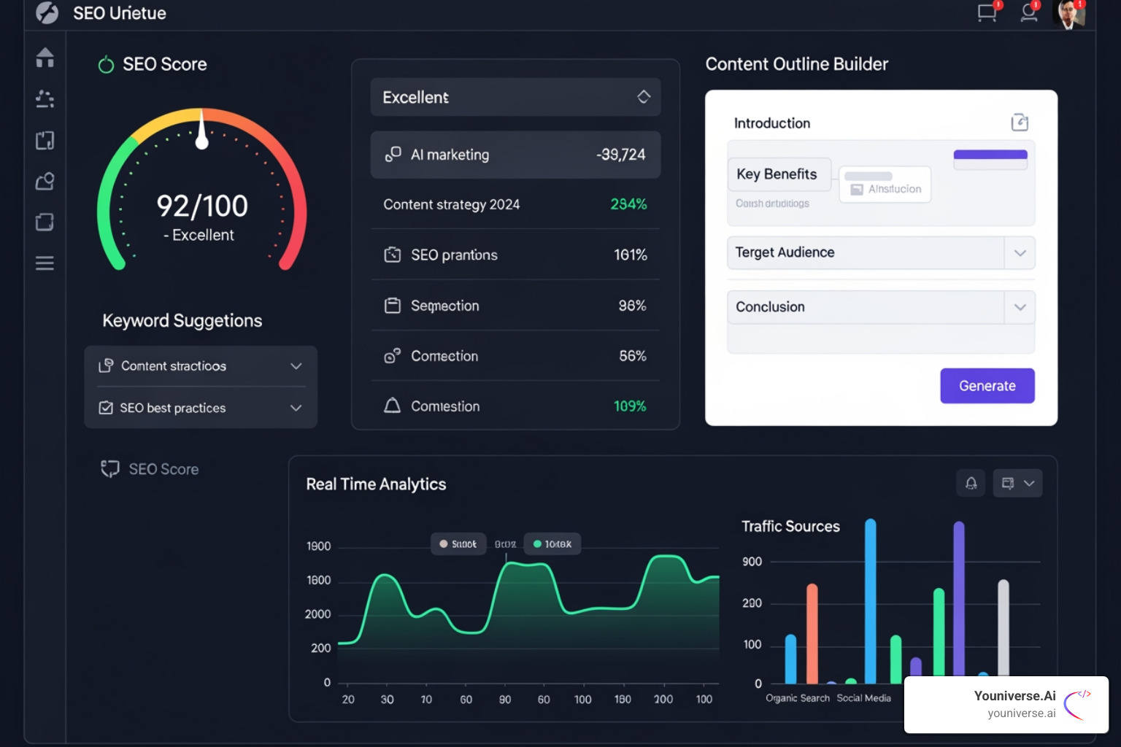Click the -39,724 value
The image size is (1121, 747).
tap(621, 155)
